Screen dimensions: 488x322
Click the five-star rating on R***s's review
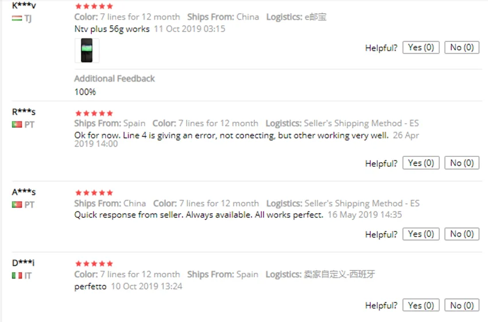94,113
